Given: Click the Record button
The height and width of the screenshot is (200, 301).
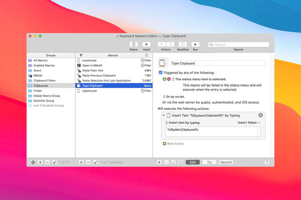Looking at the screenshot, I should (x=226, y=162).
